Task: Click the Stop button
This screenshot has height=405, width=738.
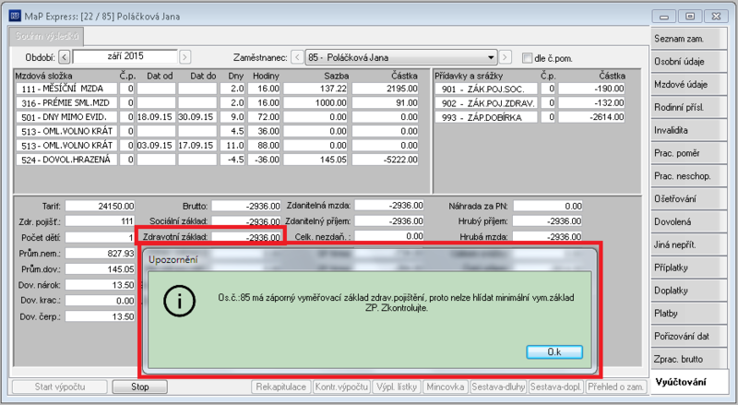Action: pos(140,387)
